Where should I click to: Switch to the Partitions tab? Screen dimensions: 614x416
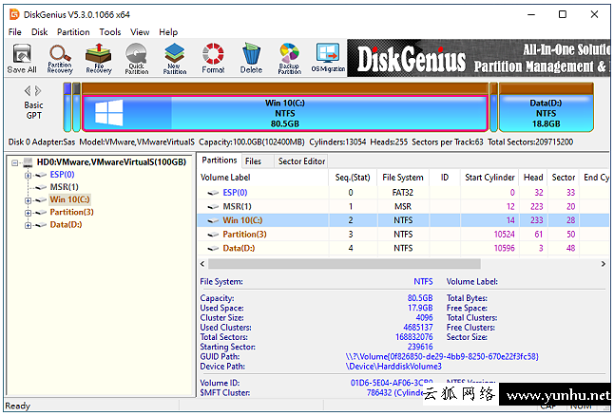tap(220, 161)
